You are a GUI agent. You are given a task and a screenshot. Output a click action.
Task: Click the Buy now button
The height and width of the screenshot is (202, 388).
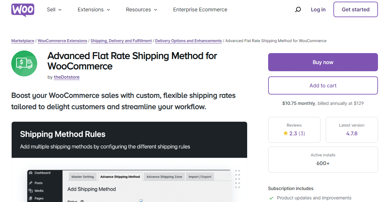click(x=323, y=62)
